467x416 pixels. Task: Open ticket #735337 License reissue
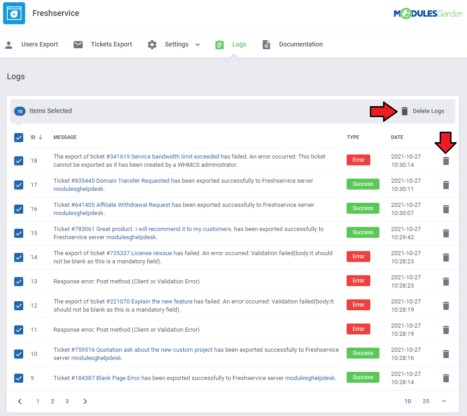click(139, 253)
